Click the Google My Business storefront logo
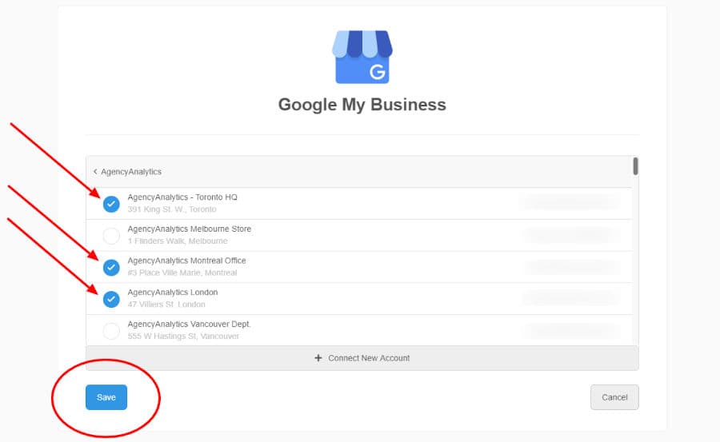Screen dimensions: 720x442 click(362, 58)
